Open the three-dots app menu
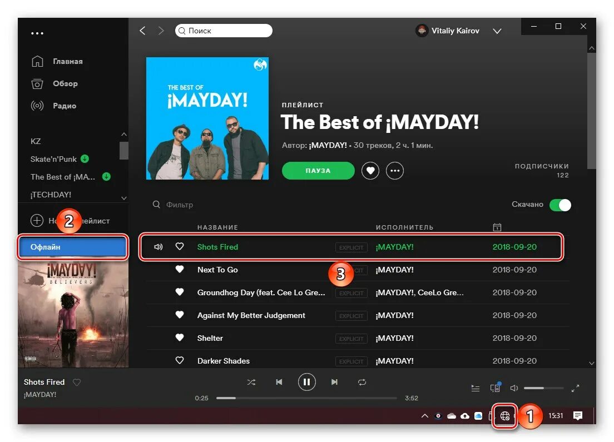 tap(37, 33)
